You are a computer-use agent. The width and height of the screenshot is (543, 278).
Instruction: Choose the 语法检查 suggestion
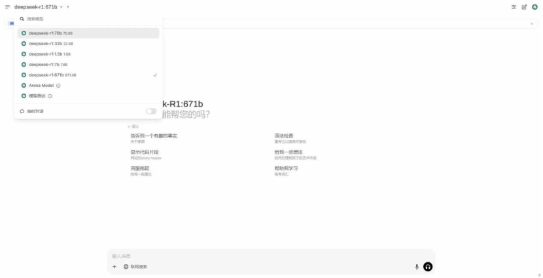(290, 138)
